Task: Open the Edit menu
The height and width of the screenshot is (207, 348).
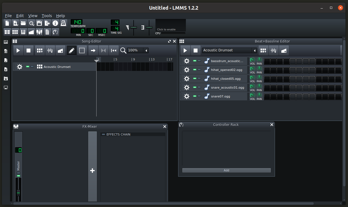Action: [x=20, y=16]
